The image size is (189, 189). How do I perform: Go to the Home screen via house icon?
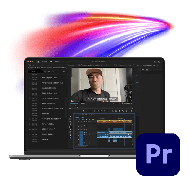(38, 62)
